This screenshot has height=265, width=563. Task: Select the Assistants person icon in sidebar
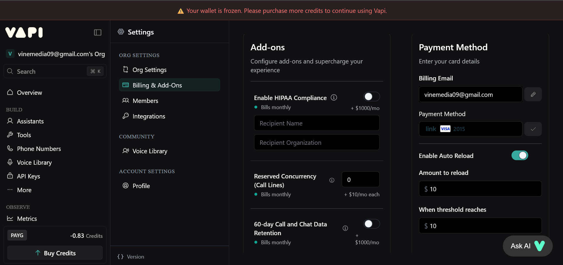tap(10, 121)
